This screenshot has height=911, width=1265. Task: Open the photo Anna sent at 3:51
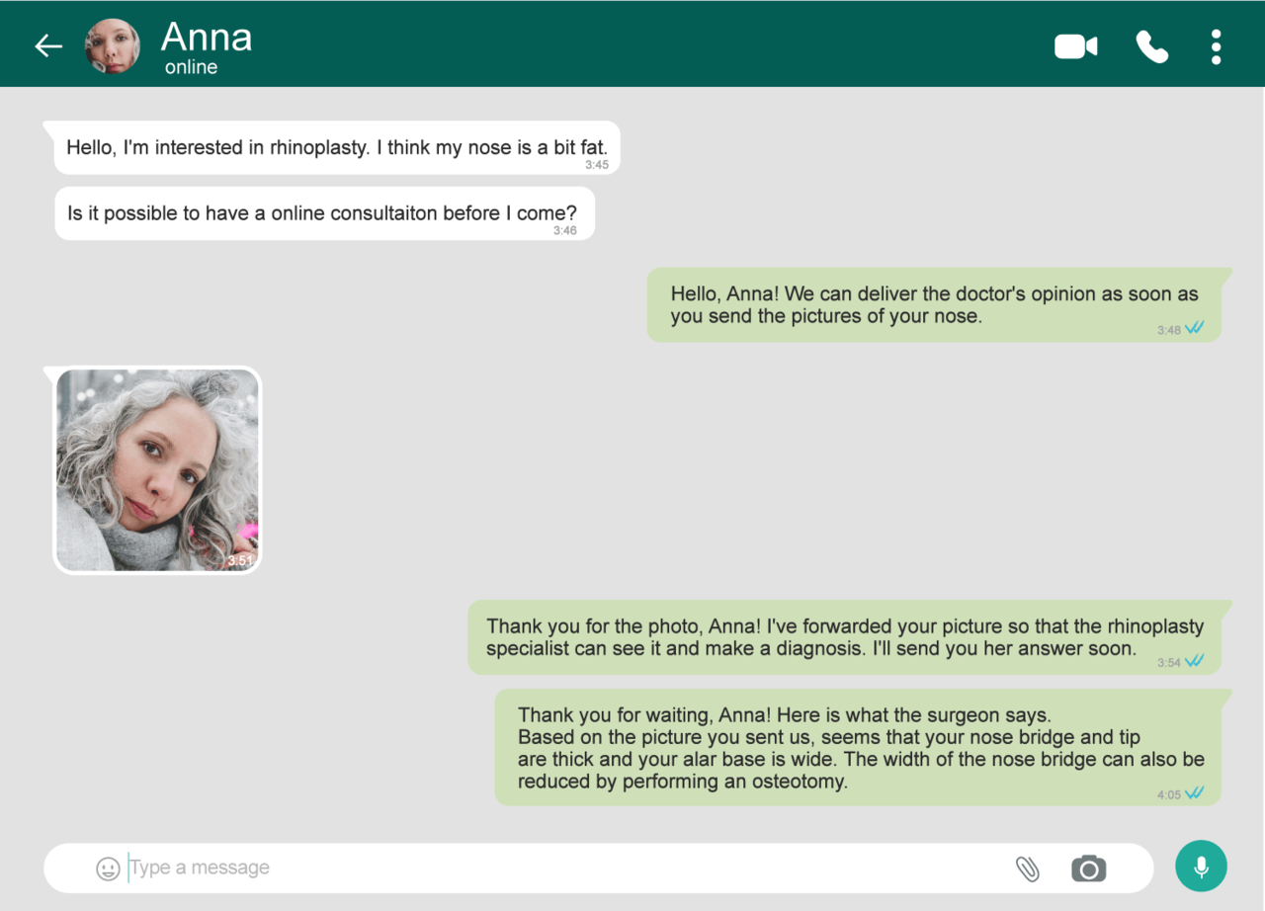tap(157, 470)
